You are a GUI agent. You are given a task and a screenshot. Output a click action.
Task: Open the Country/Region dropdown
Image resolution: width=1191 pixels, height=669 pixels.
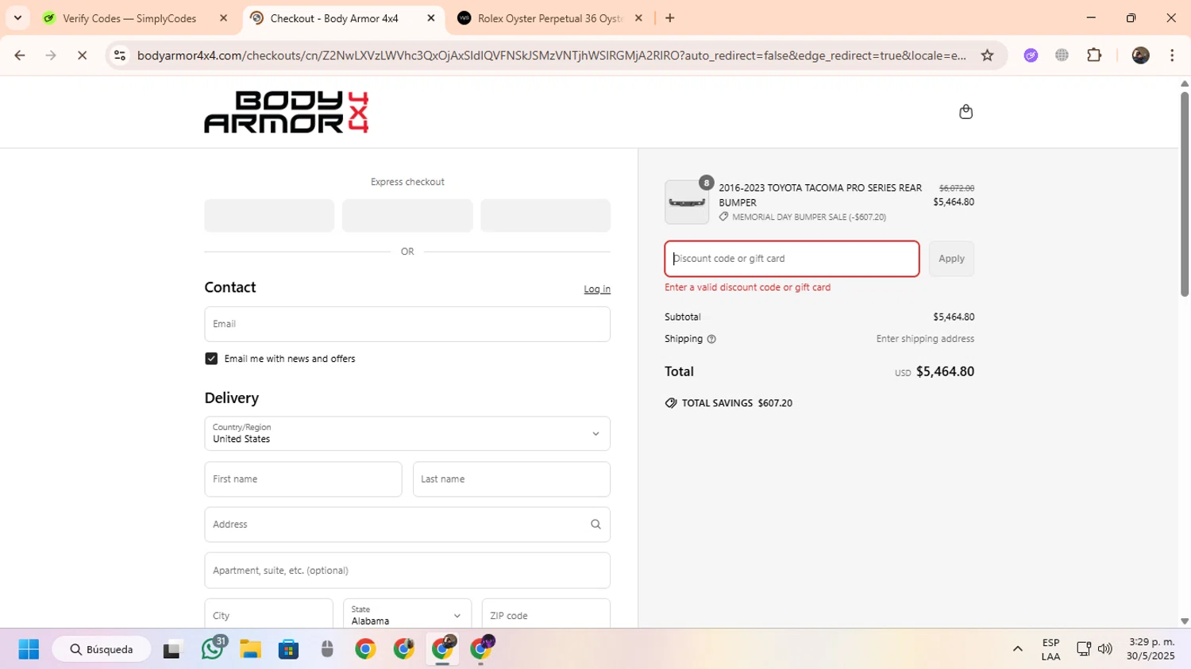[x=407, y=433]
